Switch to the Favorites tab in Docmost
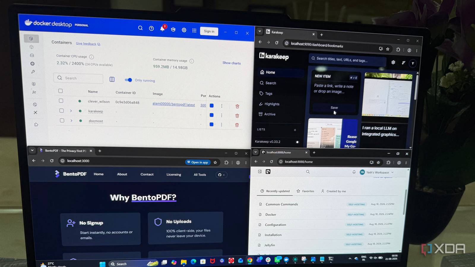Image resolution: width=475 pixels, height=267 pixels. point(305,191)
